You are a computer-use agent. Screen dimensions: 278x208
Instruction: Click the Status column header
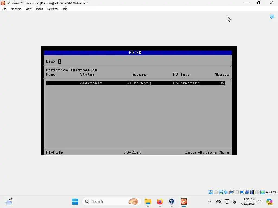click(87, 74)
